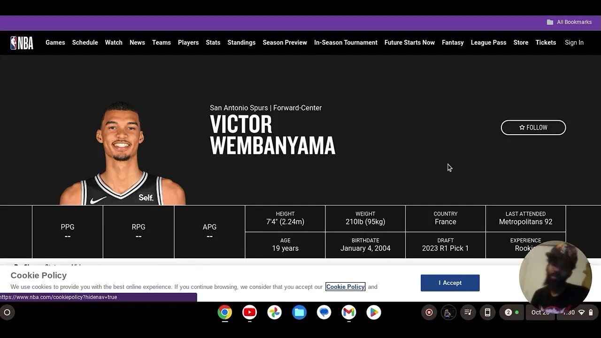Open YouTube app from the shelf
Screen dimensions: 601x338
249,312
